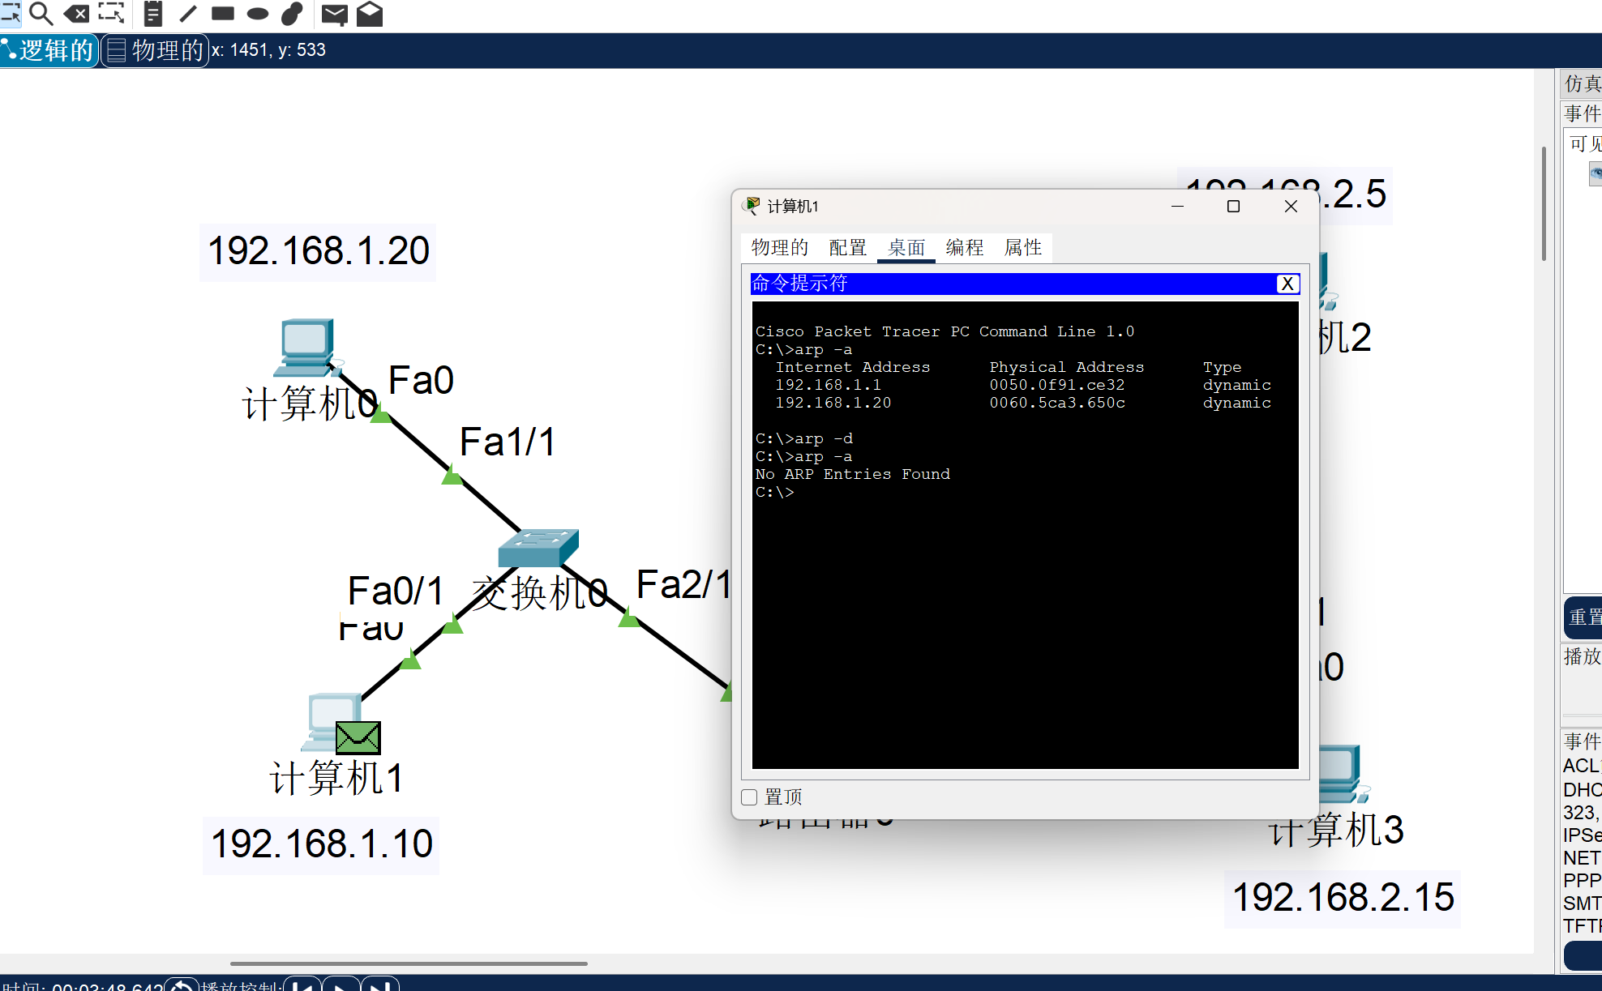Select the Draw Ellipse tool
Screen dimensions: 1602x991
[x=257, y=13]
